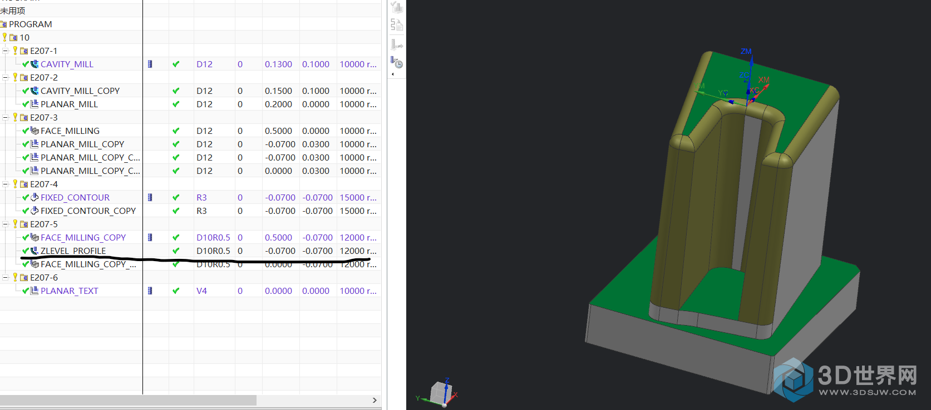Click the tool change marker in FACE_MILLING_COPY row
The height and width of the screenshot is (410, 931).
150,237
